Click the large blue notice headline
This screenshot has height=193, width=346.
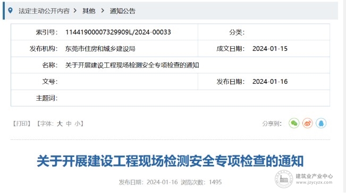[170, 161]
